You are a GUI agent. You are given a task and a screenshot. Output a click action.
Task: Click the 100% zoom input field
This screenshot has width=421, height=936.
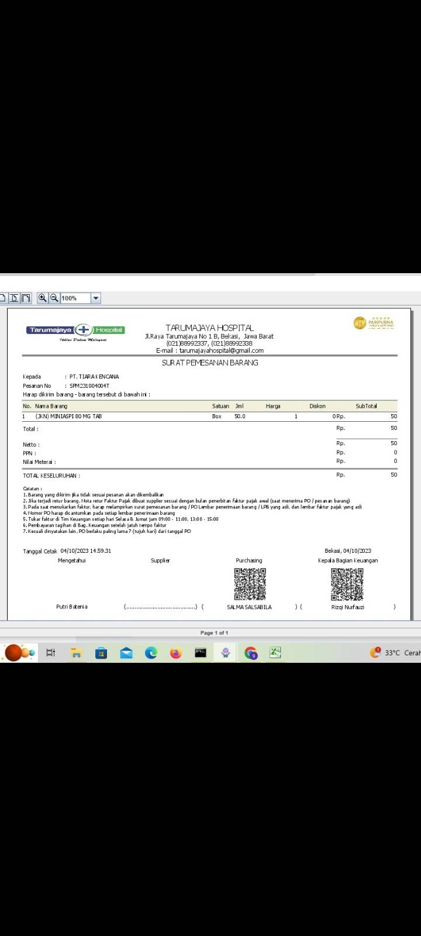75,298
